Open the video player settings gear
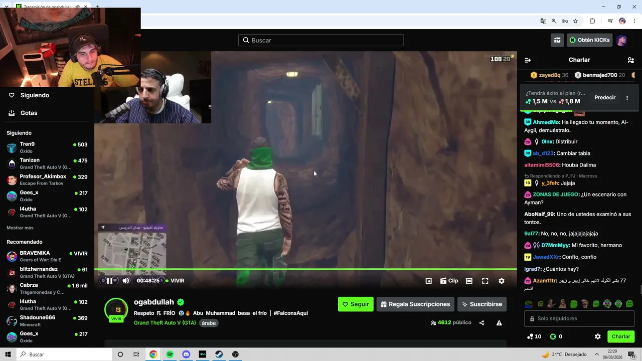642x361 pixels. pos(502,281)
